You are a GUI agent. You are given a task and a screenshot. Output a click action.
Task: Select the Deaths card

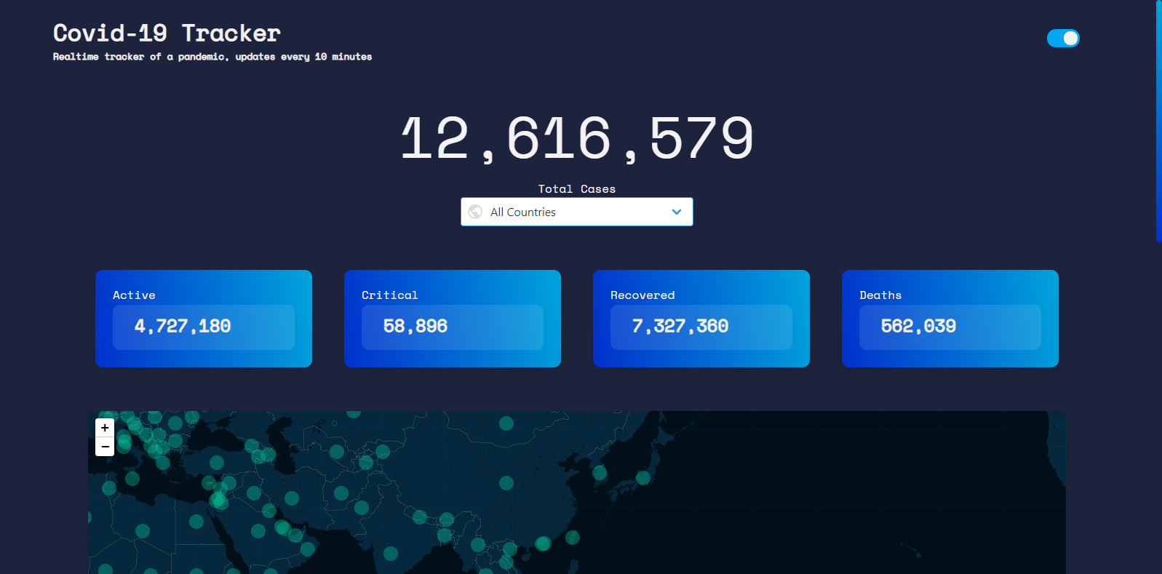point(950,319)
